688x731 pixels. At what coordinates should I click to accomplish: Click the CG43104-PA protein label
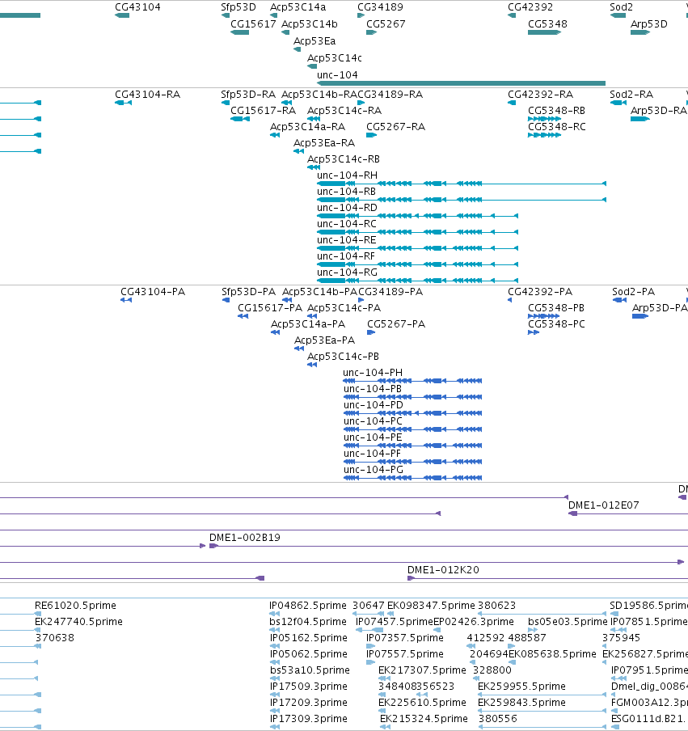click(x=153, y=291)
